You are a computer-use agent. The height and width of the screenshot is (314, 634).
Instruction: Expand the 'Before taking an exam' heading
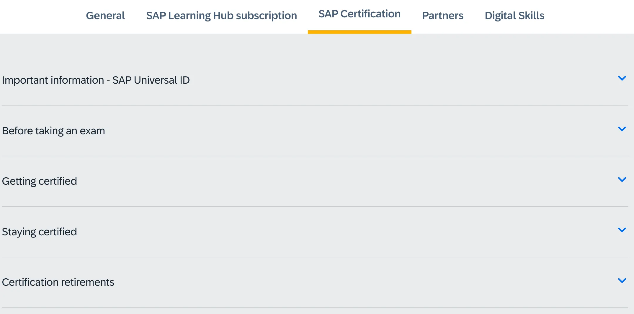coord(53,131)
